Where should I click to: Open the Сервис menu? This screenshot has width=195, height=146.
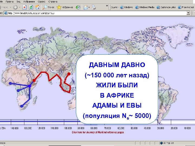point(42,2)
